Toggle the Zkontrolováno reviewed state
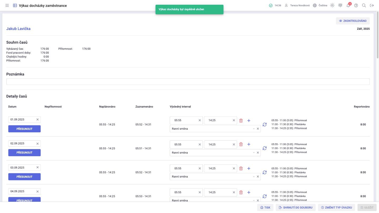379x213 pixels. click(x=353, y=21)
